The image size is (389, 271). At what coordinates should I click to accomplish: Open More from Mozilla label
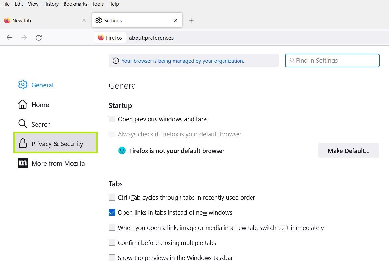58,163
